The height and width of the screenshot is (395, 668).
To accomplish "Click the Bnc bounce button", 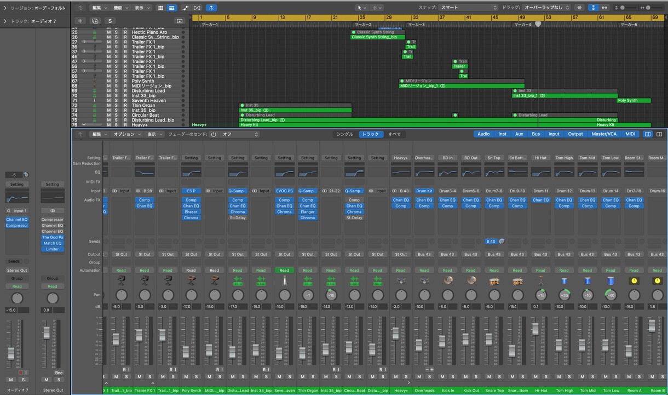I will click(x=59, y=373).
